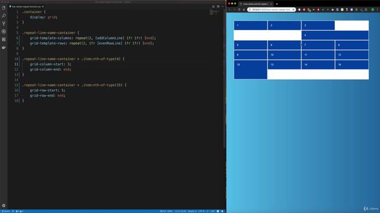Go forward in the browser
380x213 pixels.
[x=234, y=9]
